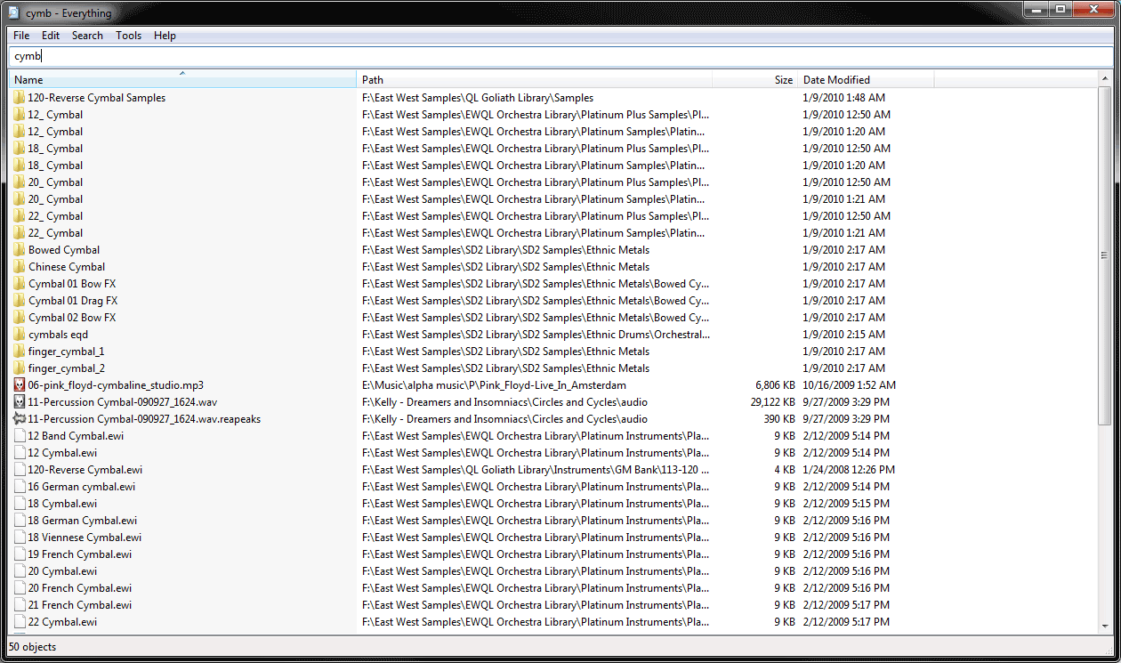Click folder icon beside cymbals eqd
Image resolution: width=1121 pixels, height=663 pixels.
pyautogui.click(x=20, y=335)
